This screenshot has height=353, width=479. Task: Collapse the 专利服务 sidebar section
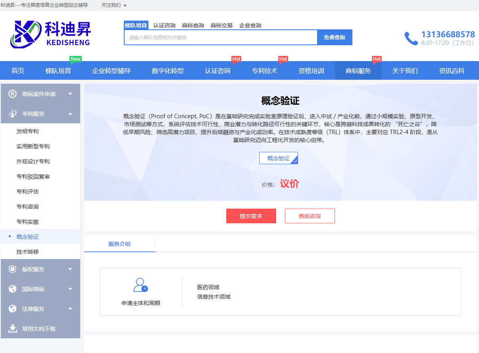70,114
